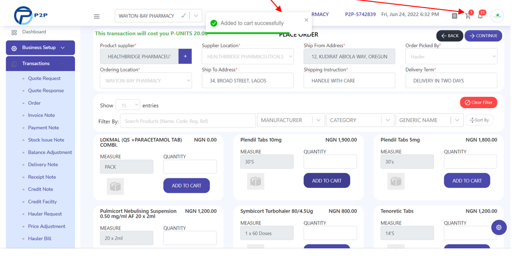Open the notifications bell icon
The image size is (518, 256).
[x=480, y=16]
